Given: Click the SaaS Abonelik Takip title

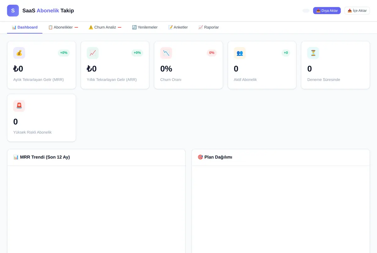Looking at the screenshot, I should 48,11.
